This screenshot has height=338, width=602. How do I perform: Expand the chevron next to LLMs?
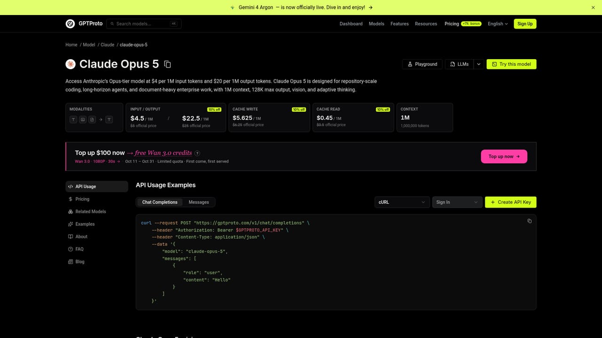(x=478, y=64)
